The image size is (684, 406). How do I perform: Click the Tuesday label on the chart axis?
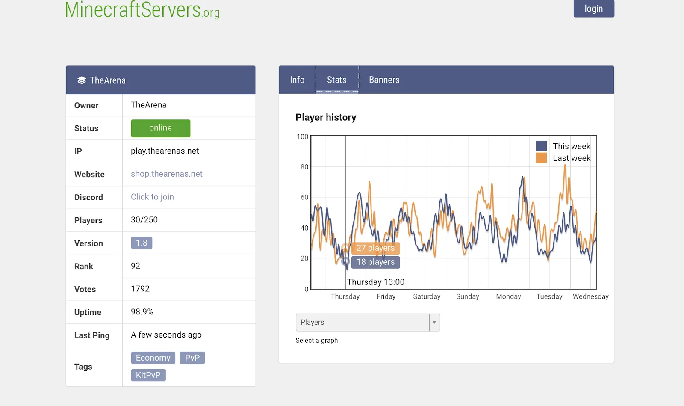549,296
